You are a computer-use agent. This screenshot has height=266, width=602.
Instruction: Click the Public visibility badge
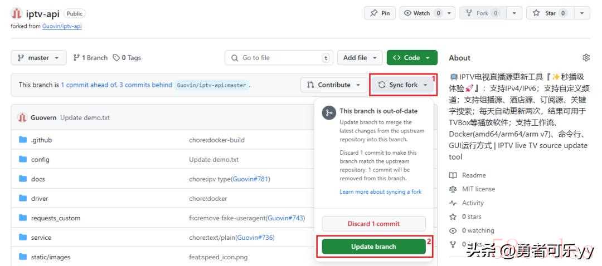coord(74,13)
